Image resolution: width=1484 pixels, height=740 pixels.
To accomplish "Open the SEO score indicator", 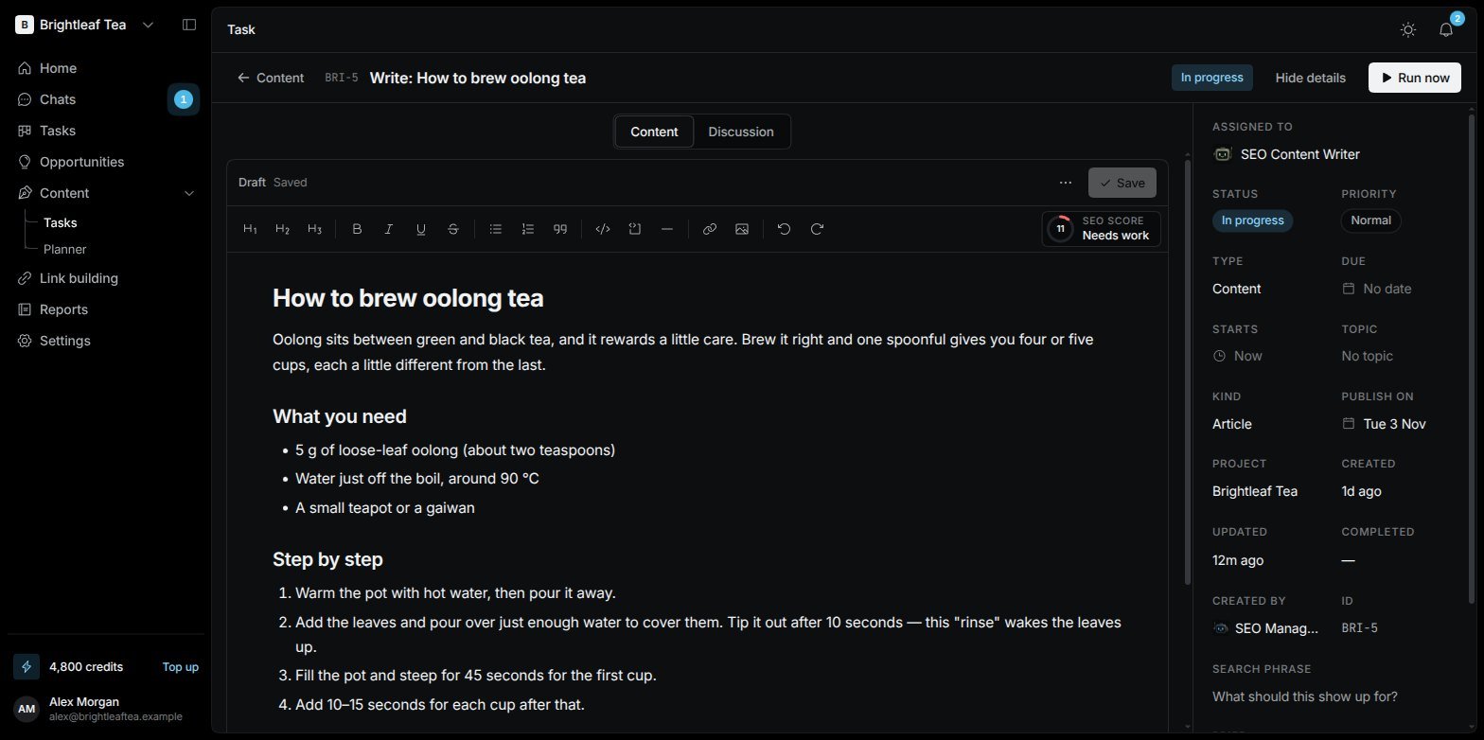I will (x=1101, y=228).
